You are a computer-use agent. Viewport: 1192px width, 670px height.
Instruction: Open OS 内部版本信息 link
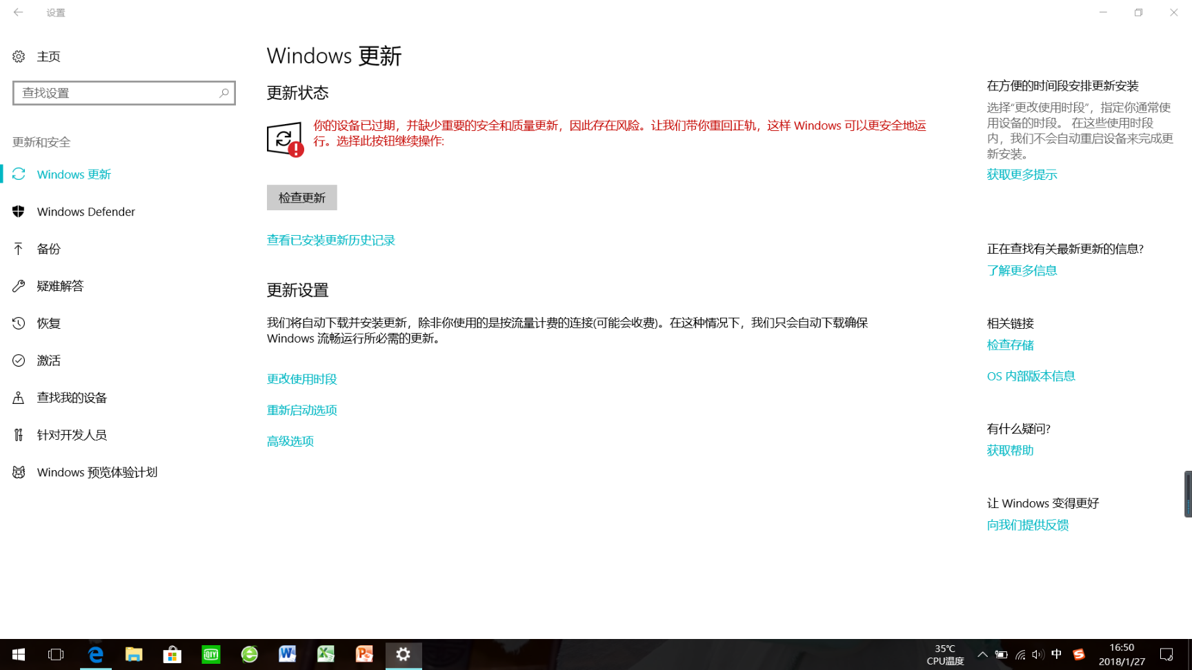coord(1031,376)
